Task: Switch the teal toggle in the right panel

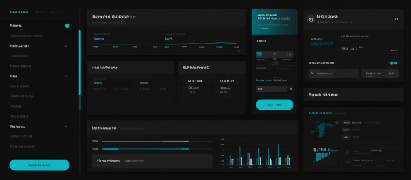Action: pos(394,63)
